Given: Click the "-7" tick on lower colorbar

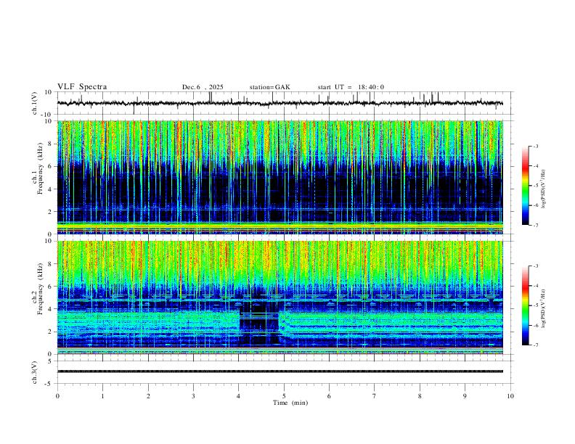Looking at the screenshot, I should click(x=535, y=345).
